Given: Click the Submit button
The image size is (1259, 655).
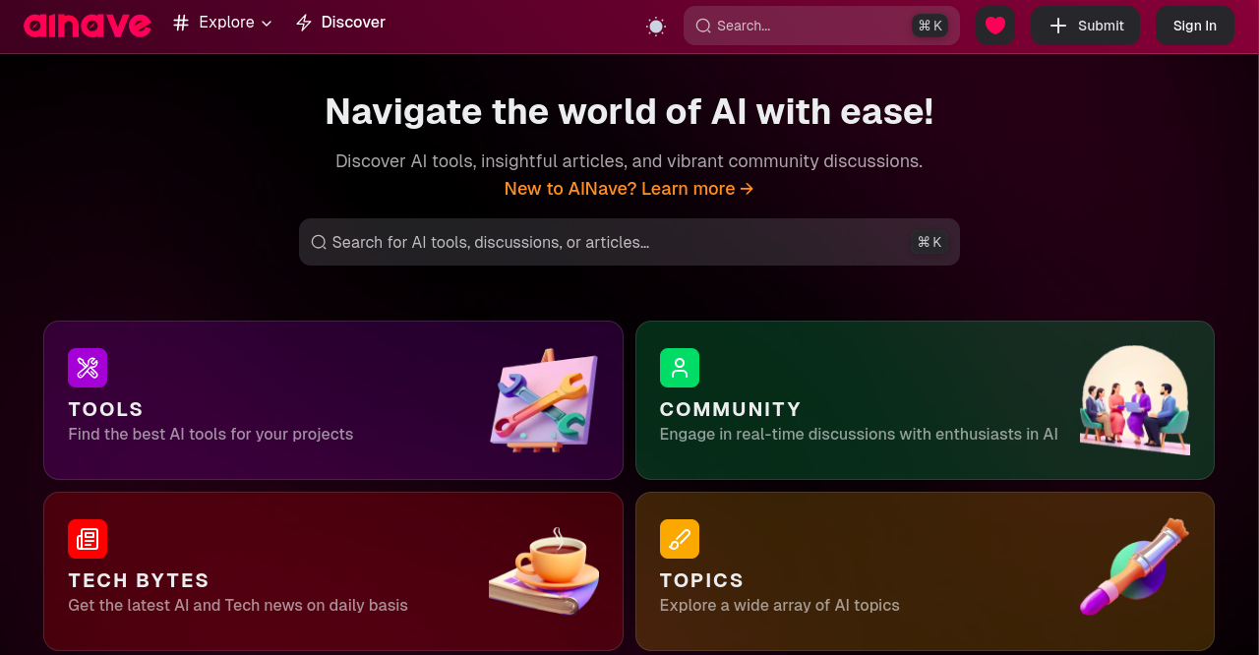Looking at the screenshot, I should [x=1086, y=26].
